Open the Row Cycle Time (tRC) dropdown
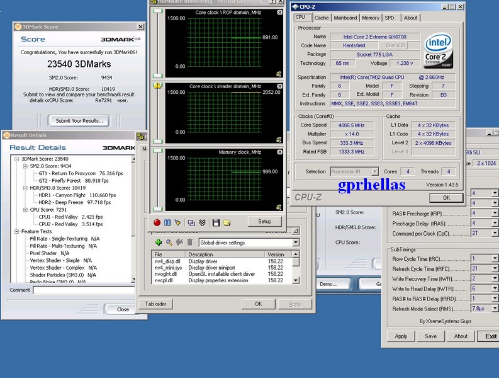 pyautogui.click(x=495, y=258)
